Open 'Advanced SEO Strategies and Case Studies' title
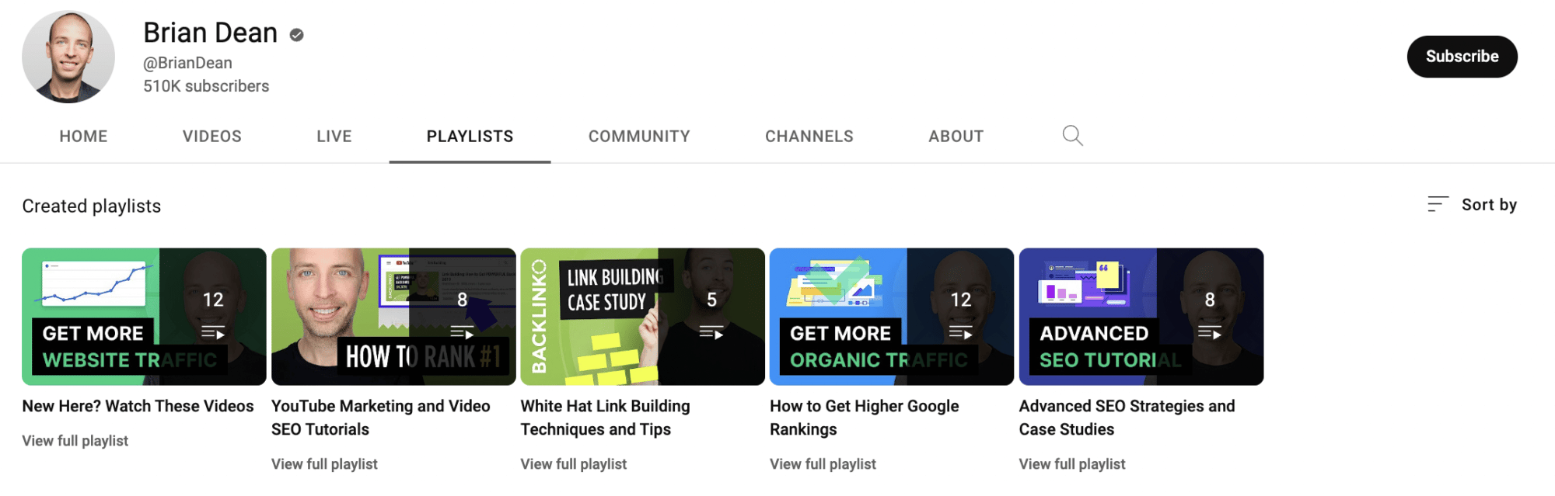The image size is (1555, 496). click(1127, 418)
